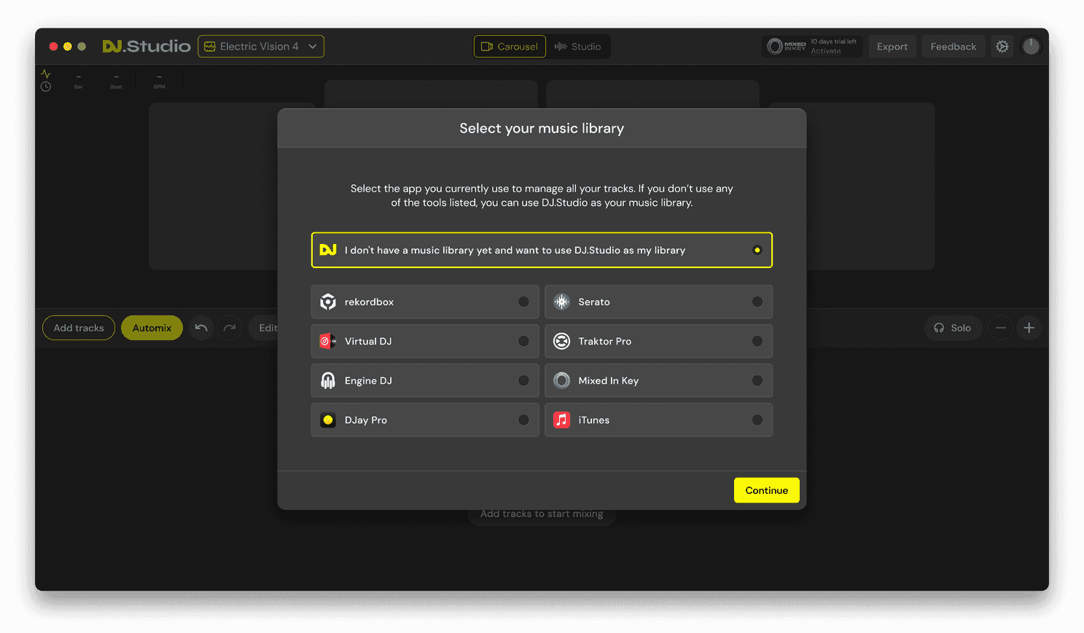Click the Add tracks button

[x=78, y=328]
